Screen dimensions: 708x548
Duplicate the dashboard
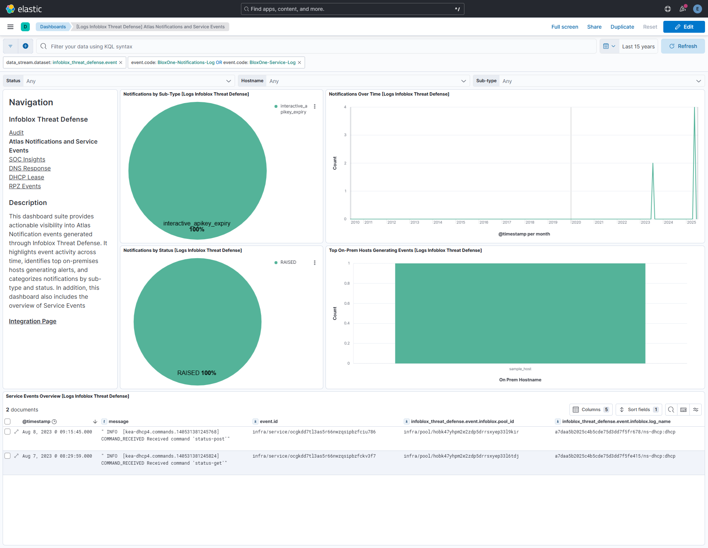[x=622, y=27]
